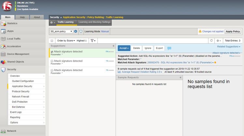Click the 1% score bar of third suggestion

point(111,70)
